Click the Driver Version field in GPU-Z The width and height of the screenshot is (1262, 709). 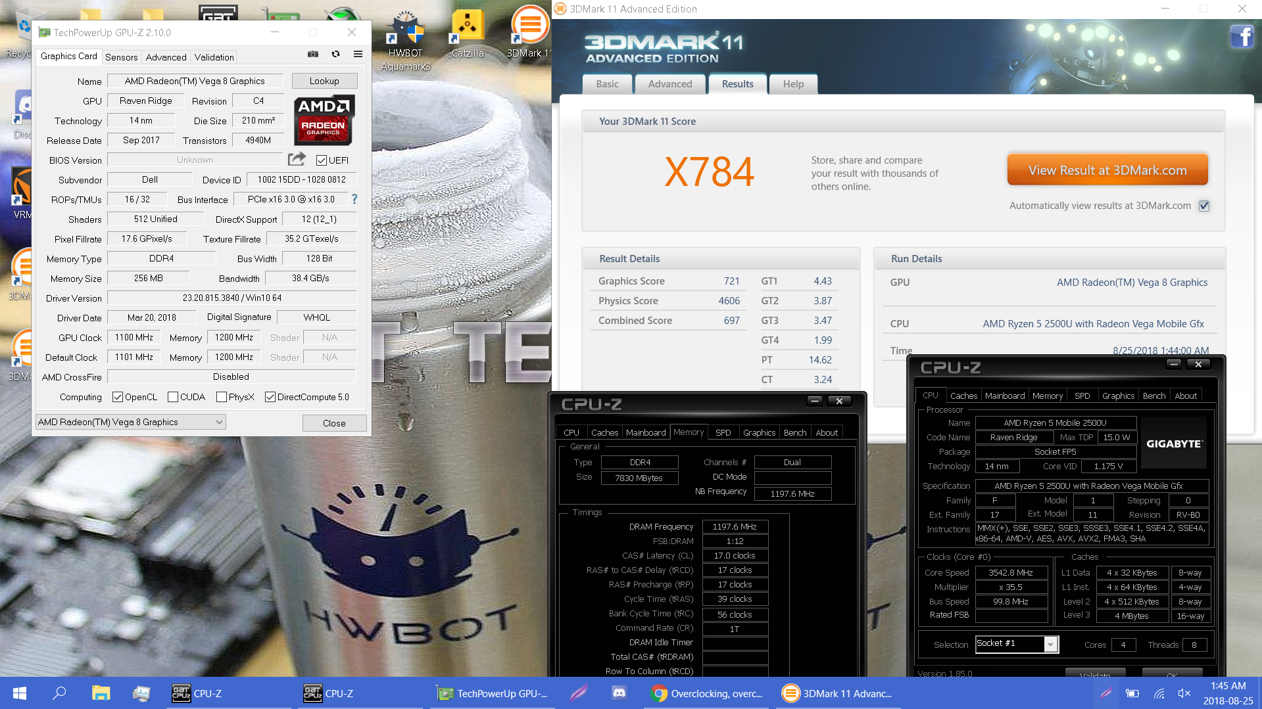coord(231,298)
